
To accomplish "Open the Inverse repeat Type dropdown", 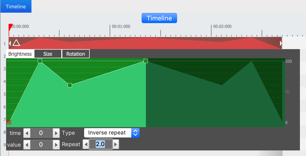I will pyautogui.click(x=112, y=133).
